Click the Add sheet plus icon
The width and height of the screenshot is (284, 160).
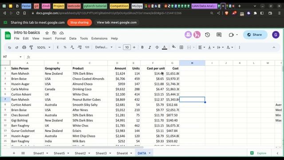(14, 153)
